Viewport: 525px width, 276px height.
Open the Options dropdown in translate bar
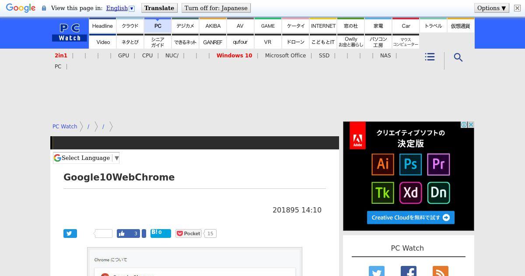tap(492, 8)
